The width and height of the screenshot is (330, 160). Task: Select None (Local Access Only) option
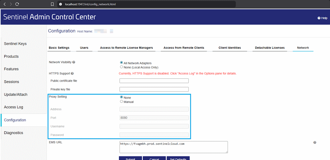tap(121, 67)
